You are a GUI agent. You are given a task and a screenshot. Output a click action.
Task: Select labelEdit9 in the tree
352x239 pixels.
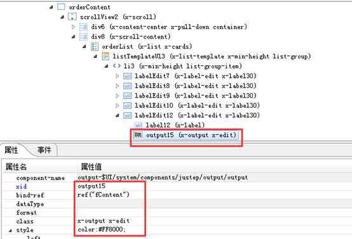point(196,96)
